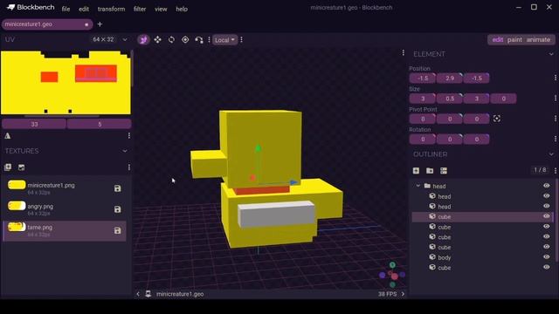Image resolution: width=559 pixels, height=314 pixels.
Task: Open the file menu
Action: pyautogui.click(x=66, y=9)
